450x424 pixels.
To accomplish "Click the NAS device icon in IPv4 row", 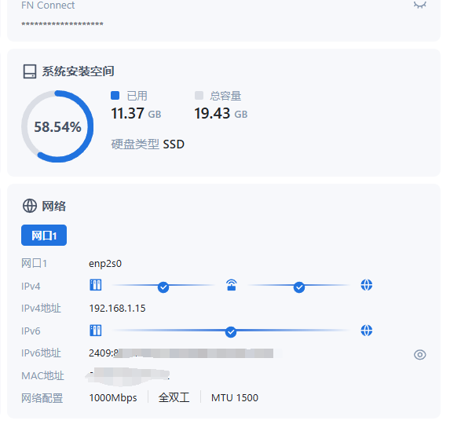I will pos(96,285).
